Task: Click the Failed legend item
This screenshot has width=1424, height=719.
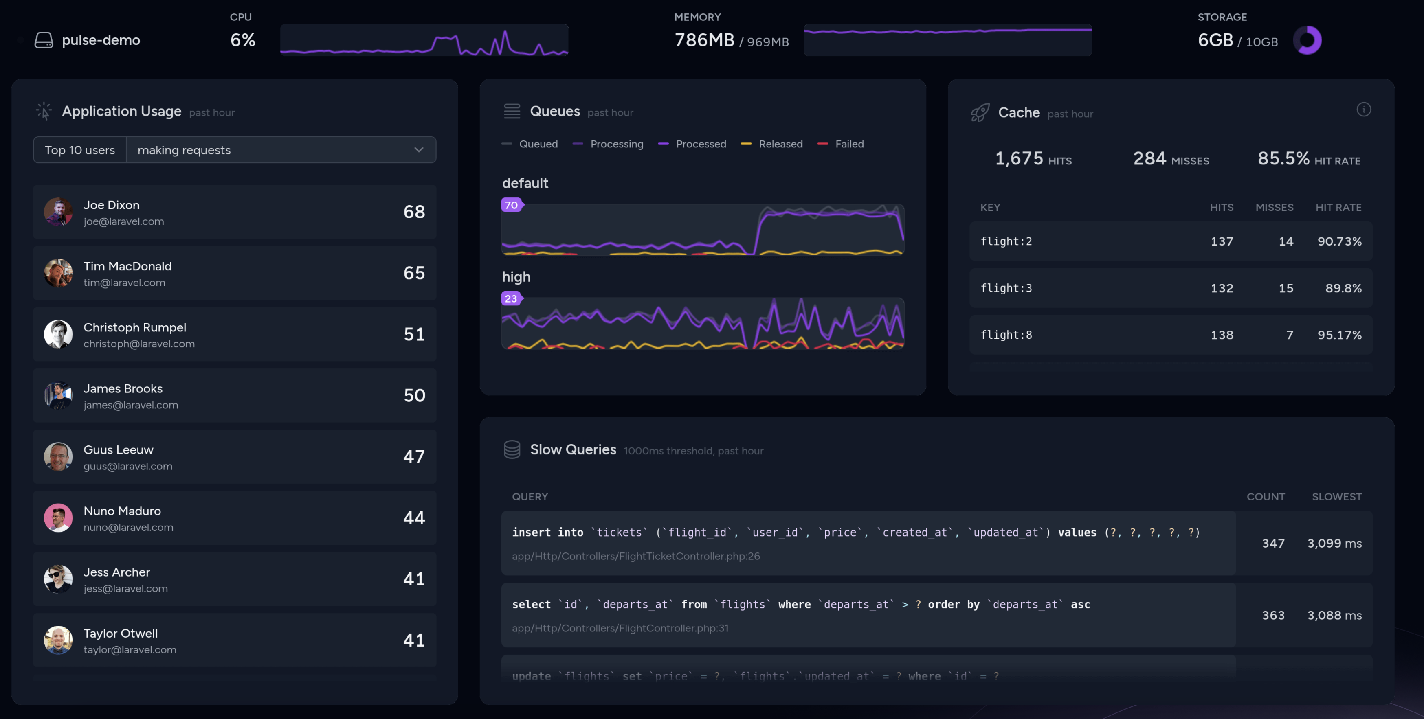Action: point(840,144)
